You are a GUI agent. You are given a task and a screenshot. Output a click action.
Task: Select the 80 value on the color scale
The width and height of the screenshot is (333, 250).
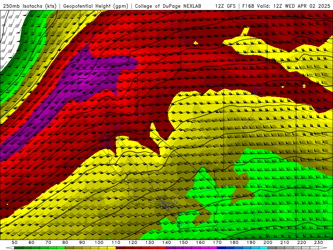click(x=65, y=242)
